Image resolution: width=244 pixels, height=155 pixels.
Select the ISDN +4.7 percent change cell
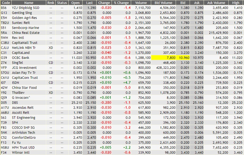pos(127,82)
